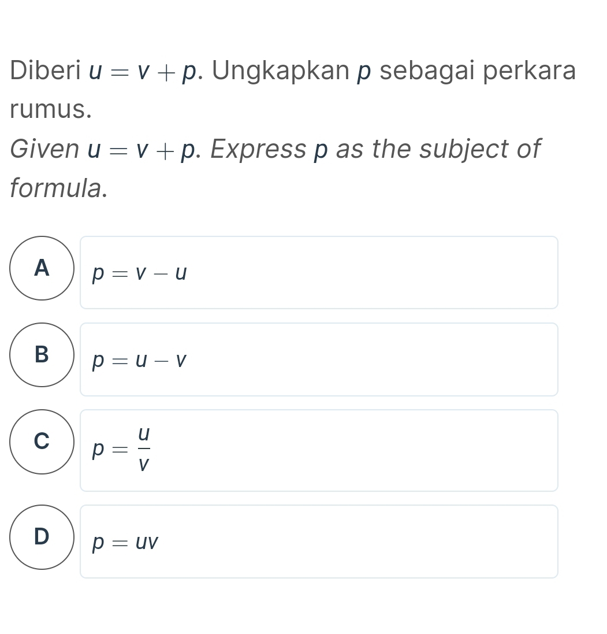Select the circle labeled D
607x634 pixels.
(41, 537)
